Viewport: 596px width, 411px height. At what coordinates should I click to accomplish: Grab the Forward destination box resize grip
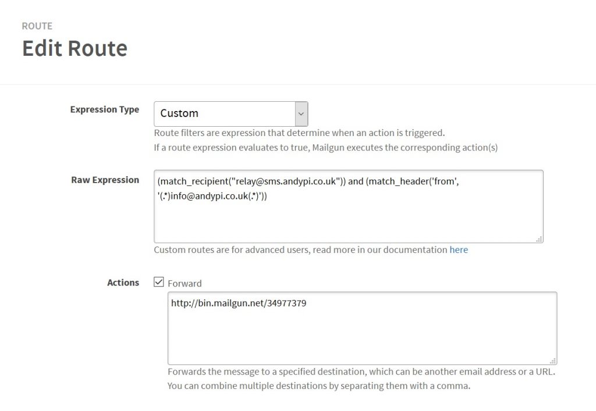pos(553,360)
